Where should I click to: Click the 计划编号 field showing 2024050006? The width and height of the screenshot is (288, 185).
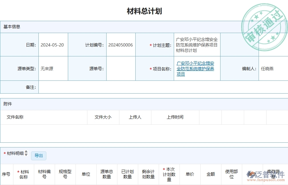121,45
